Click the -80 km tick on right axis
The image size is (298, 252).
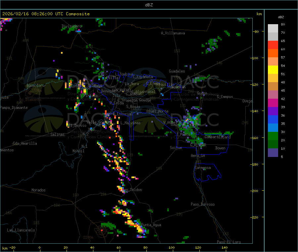(x=256, y=31)
